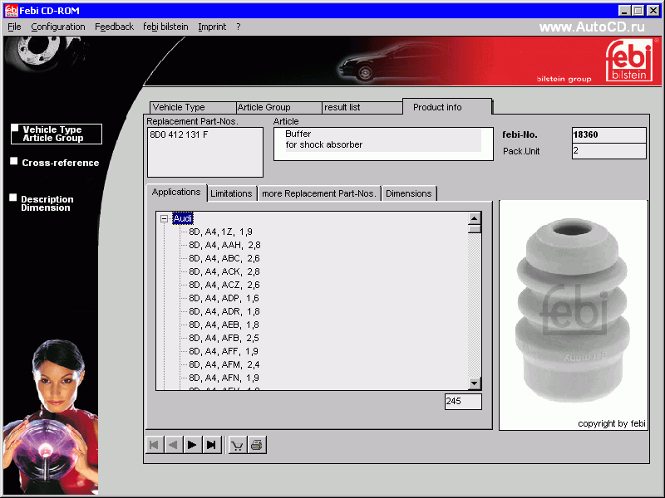Switch to the Vehicle Type tab

pos(193,108)
